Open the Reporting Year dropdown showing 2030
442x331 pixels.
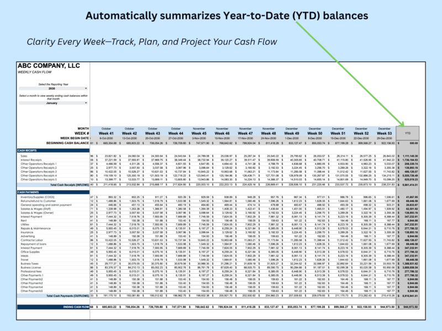53,88
